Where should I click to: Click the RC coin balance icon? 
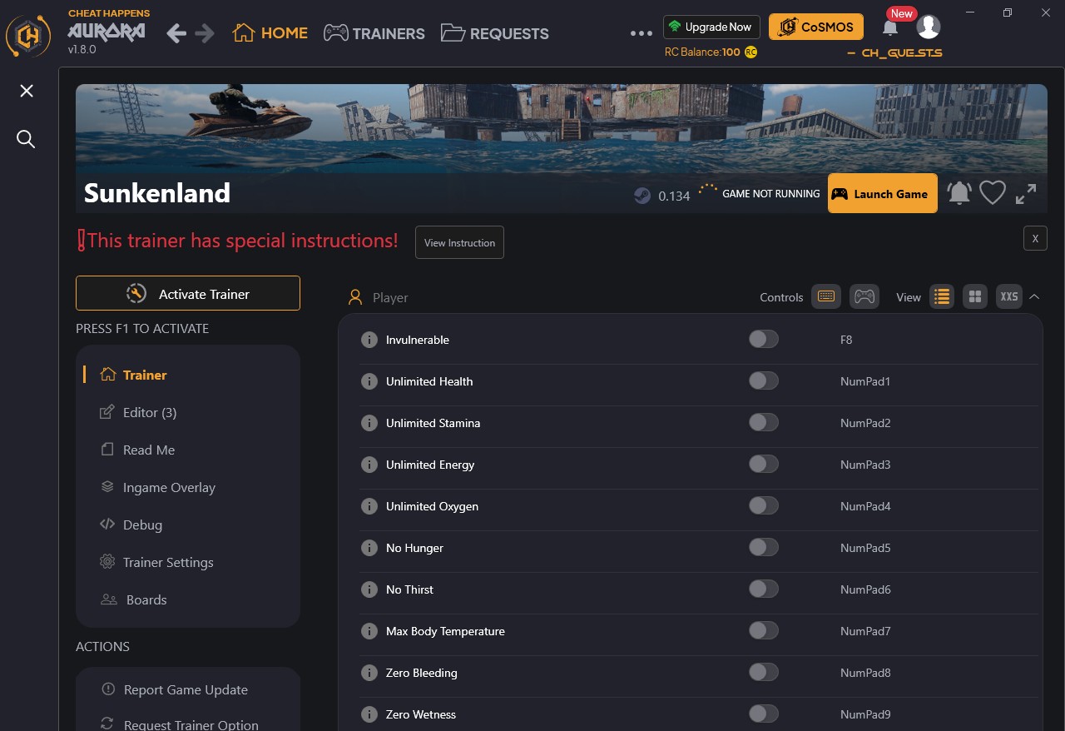(x=751, y=52)
